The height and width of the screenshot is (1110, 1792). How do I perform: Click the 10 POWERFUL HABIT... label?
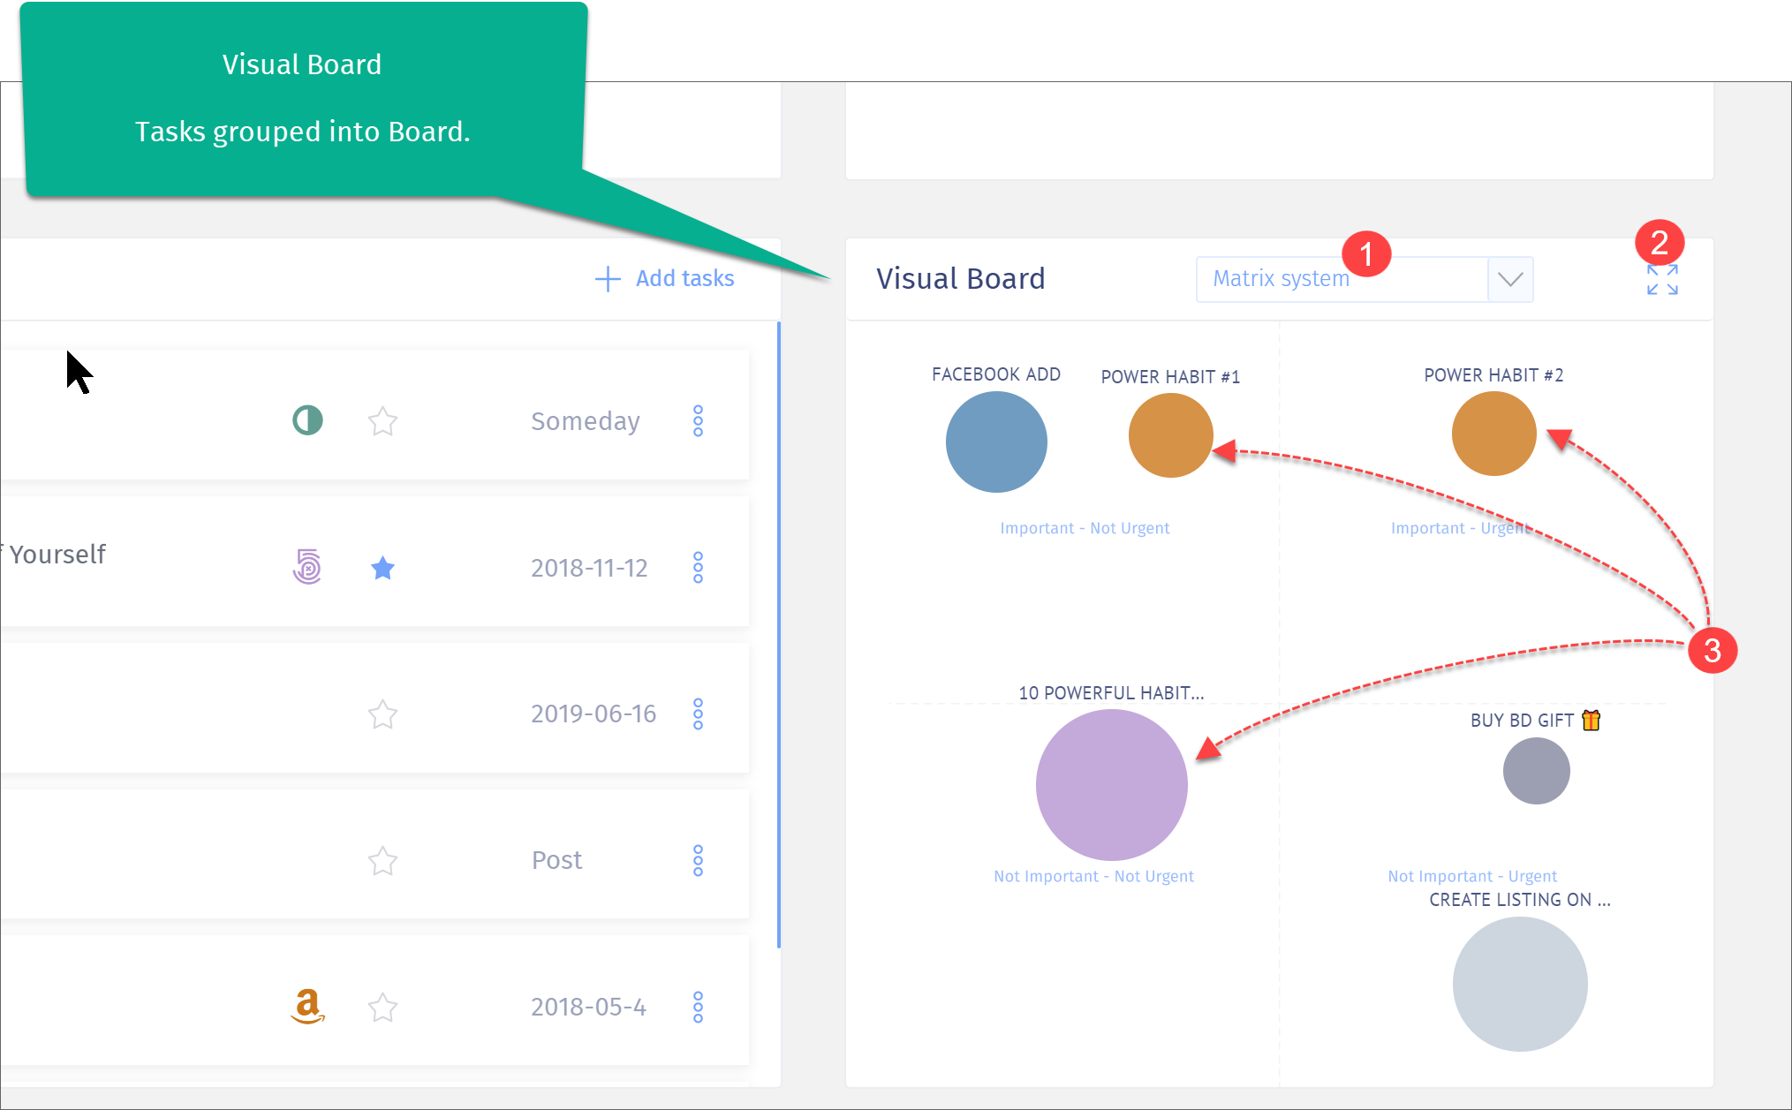[x=1111, y=693]
